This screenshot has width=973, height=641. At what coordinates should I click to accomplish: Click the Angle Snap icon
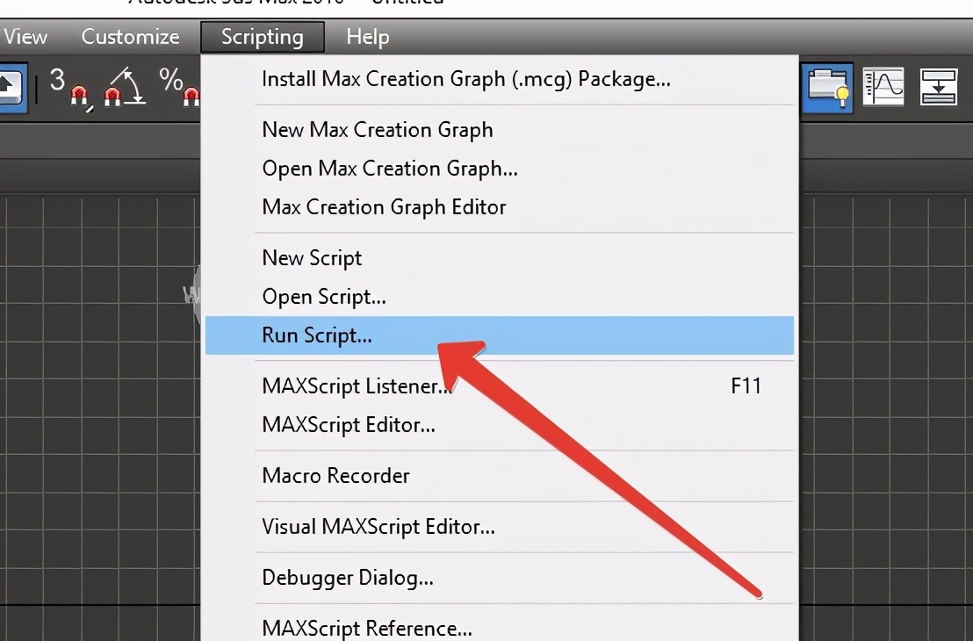coord(124,87)
